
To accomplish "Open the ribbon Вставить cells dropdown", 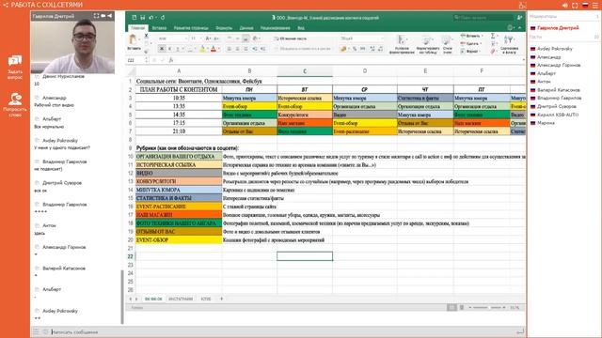I will coord(471,36).
